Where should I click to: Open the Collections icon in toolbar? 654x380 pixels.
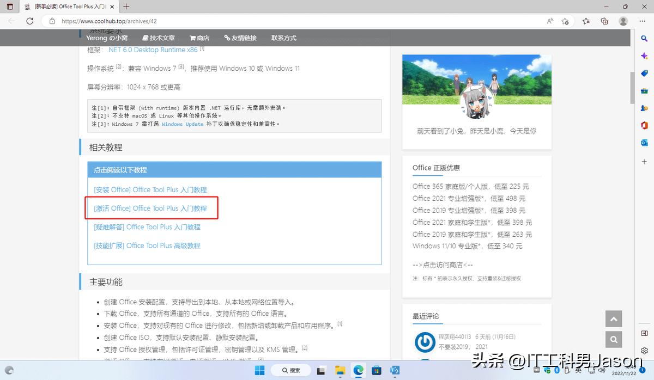(604, 21)
